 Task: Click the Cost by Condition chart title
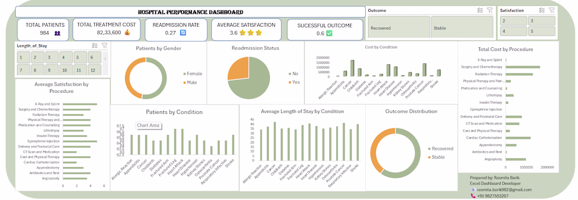tap(381, 47)
